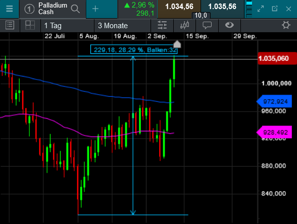Viewport: 297px width, 224px height.
Task: Open the hamburger main menu
Action: point(9,9)
